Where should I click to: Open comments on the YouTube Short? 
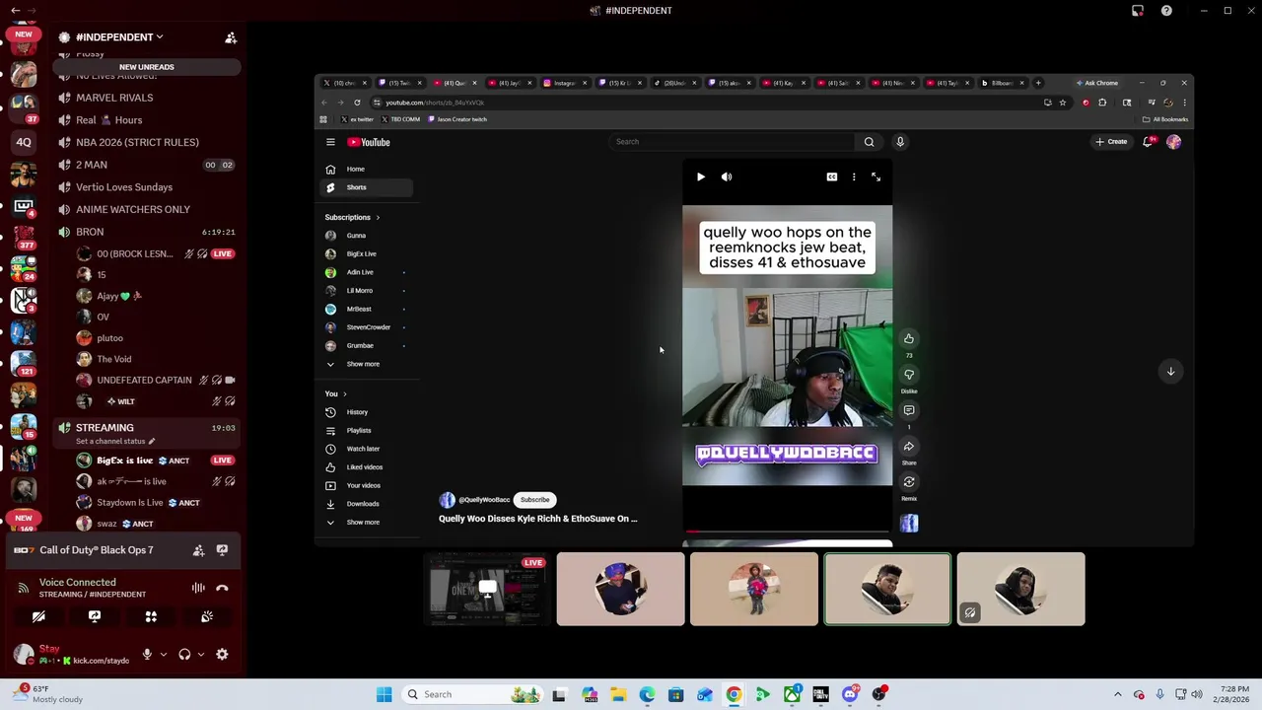click(x=909, y=410)
